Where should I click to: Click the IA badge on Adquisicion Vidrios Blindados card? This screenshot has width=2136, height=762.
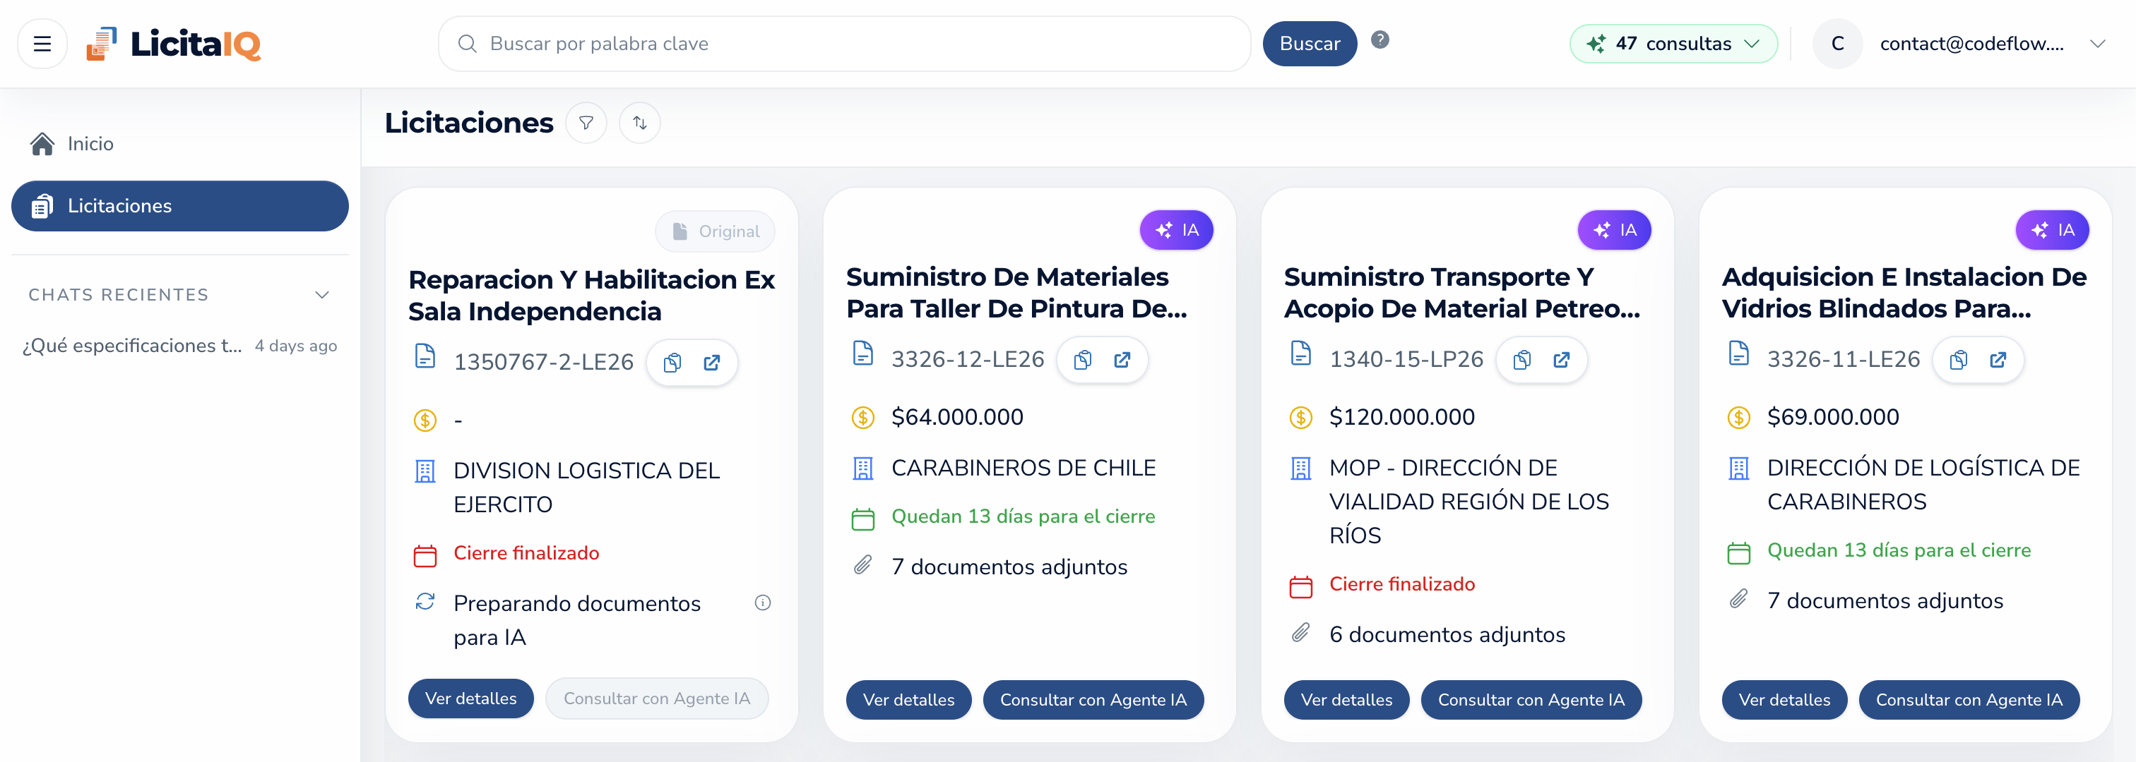[2052, 229]
